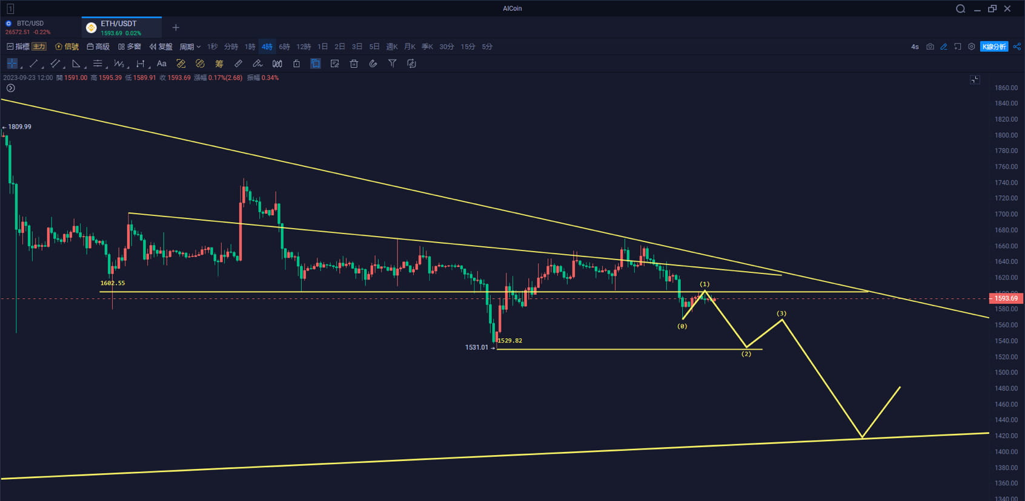The height and width of the screenshot is (501, 1025).
Task: Click the K線分析 analysis button
Action: [x=994, y=47]
